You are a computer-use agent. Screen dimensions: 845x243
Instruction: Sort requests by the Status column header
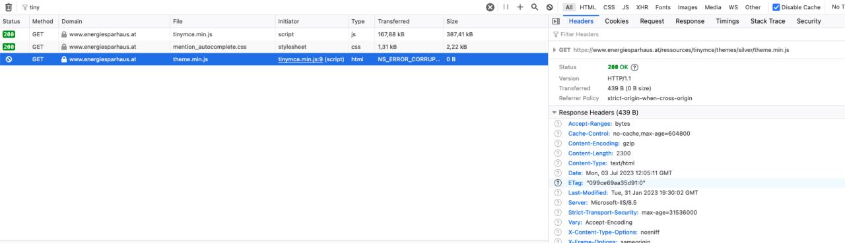point(15,21)
